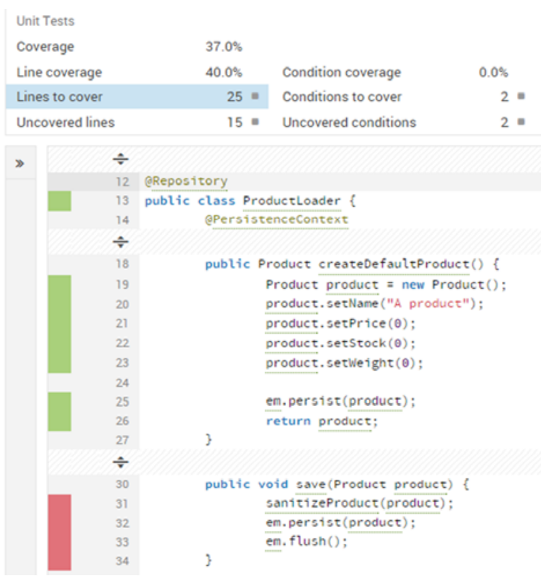
Task: Open the side panel with double chevron
Action: [x=20, y=164]
